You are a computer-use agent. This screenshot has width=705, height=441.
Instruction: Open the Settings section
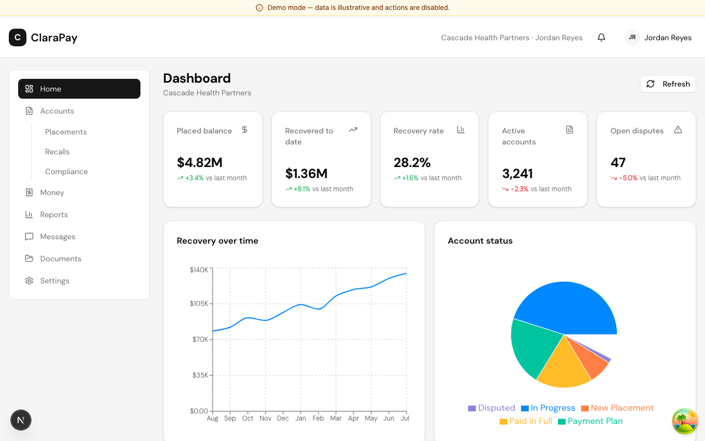79,281
